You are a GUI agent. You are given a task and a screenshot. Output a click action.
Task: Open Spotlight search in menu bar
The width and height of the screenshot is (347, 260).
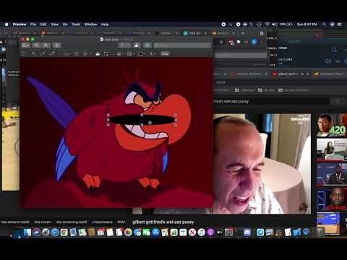click(x=325, y=25)
